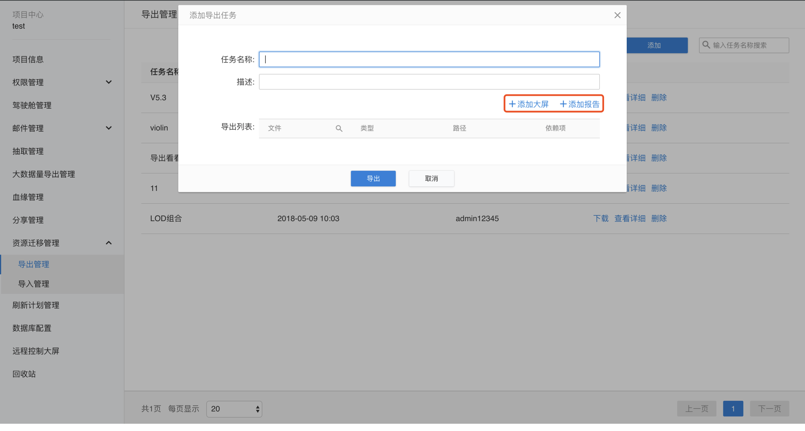The image size is (805, 431).
Task: Click the 输入任务名称搜索 search field
Action: 744,45
